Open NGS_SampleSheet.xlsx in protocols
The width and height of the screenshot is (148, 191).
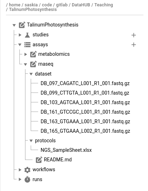[66, 150]
